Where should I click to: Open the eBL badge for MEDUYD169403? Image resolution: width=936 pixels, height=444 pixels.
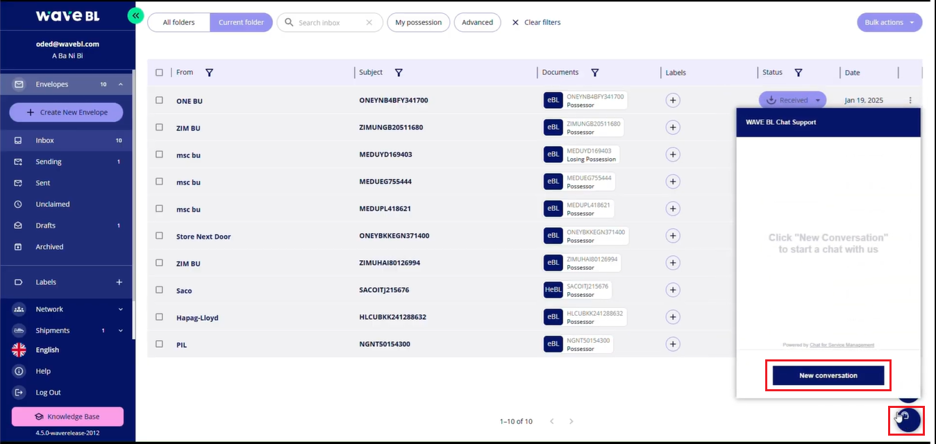pyautogui.click(x=553, y=154)
